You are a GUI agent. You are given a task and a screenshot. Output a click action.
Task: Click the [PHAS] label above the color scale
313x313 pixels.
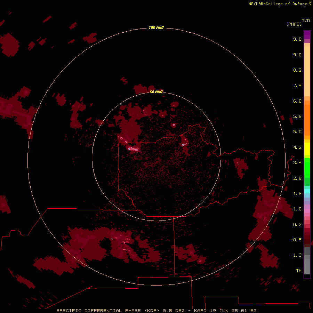click(x=294, y=24)
